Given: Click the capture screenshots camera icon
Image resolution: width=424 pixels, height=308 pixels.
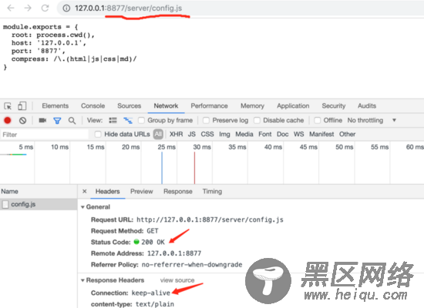Looking at the screenshot, I should point(42,120).
